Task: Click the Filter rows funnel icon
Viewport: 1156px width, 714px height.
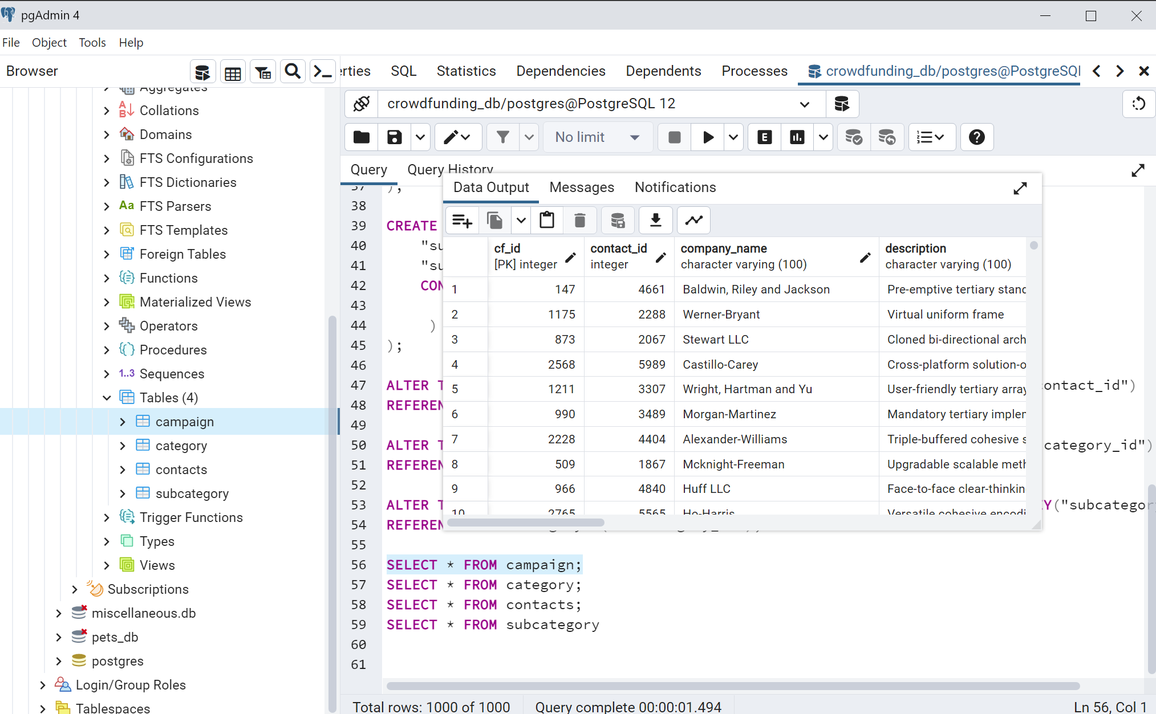Action: (x=502, y=137)
